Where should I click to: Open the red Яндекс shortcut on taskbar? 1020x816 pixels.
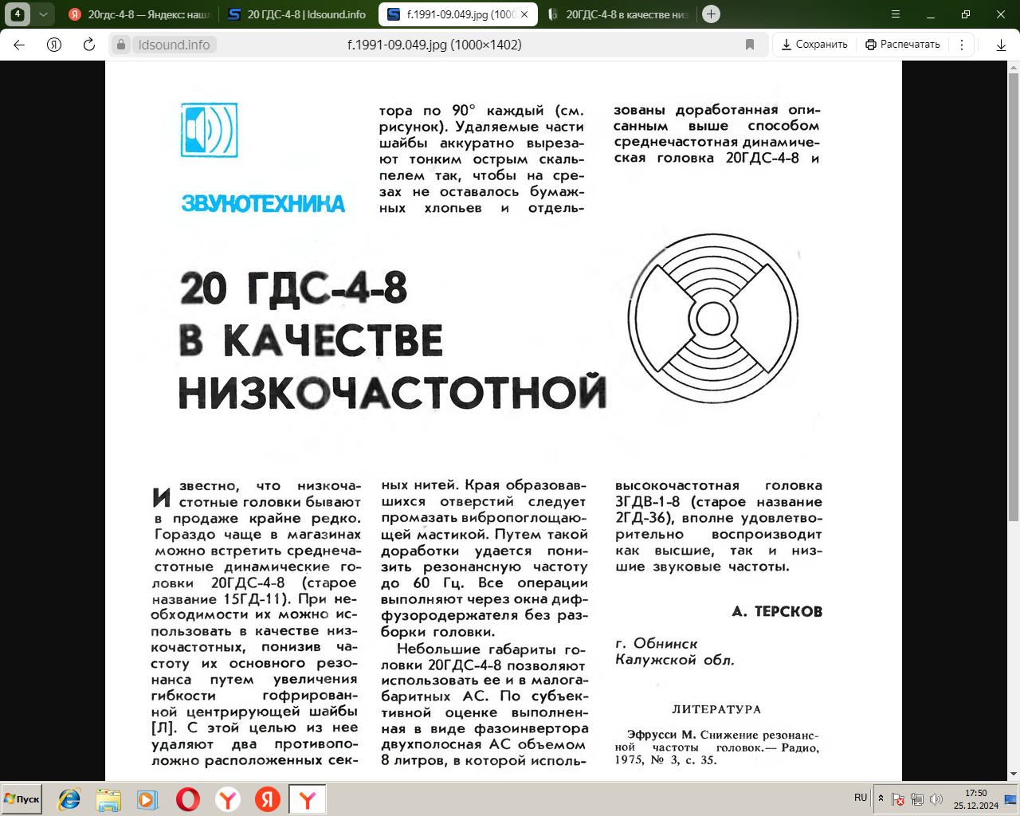click(x=268, y=799)
